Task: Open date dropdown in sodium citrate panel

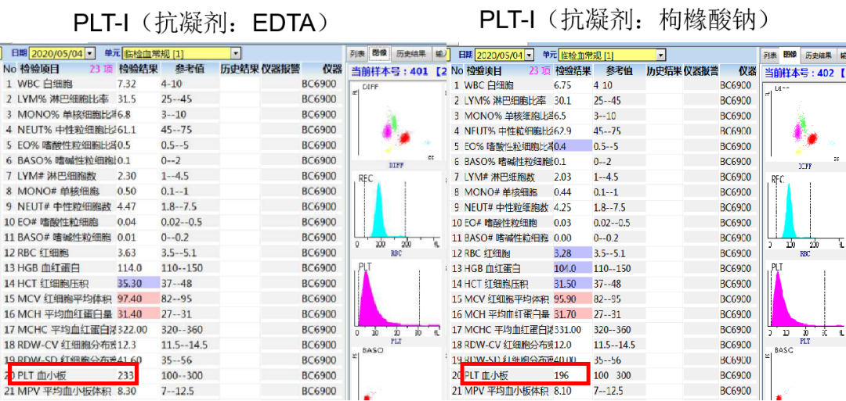Action: tap(529, 55)
